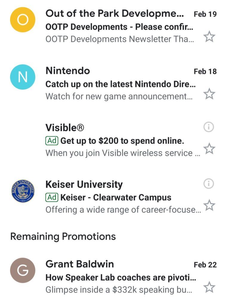Open ad info for Keiser University ad
This screenshot has width=227, height=306.
click(209, 184)
